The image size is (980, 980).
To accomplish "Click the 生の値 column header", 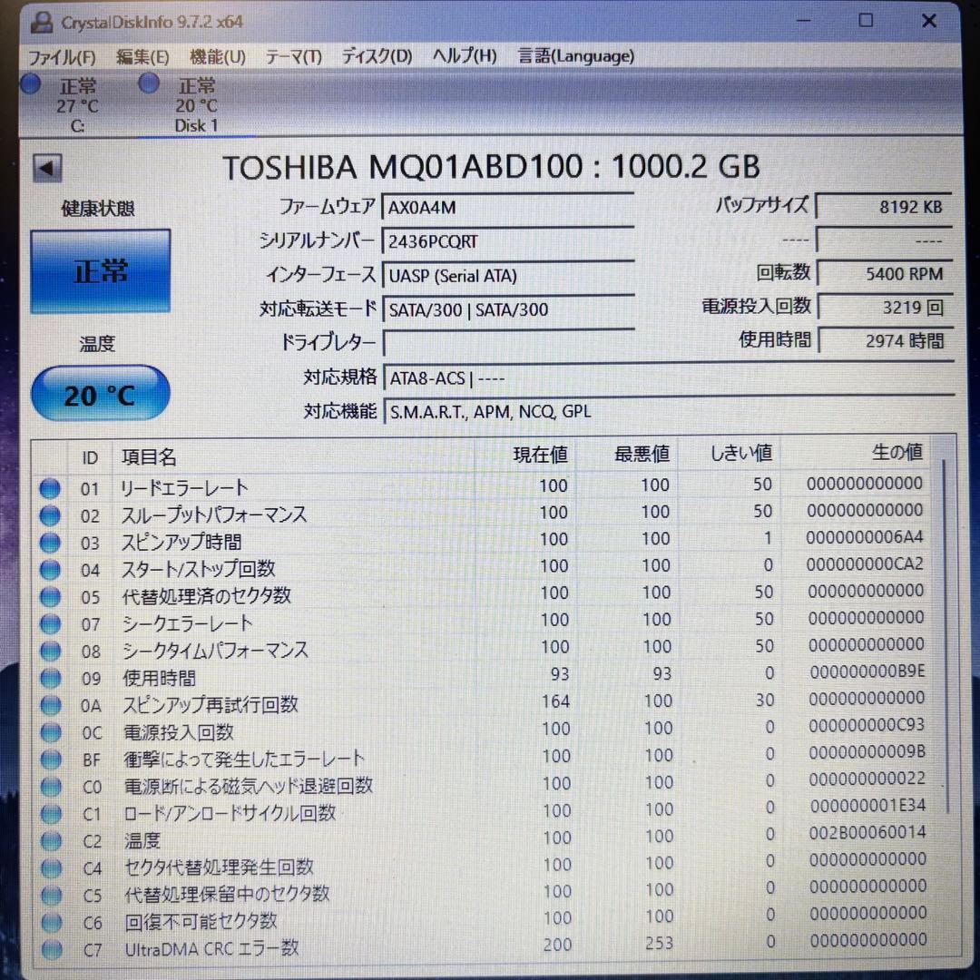I will pos(855,452).
